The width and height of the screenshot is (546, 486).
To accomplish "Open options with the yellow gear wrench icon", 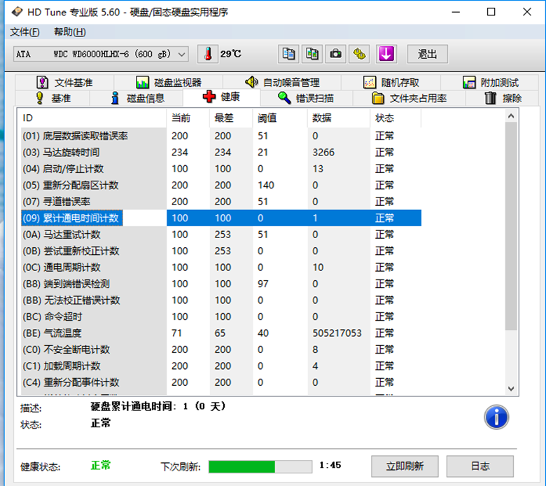I will click(359, 54).
